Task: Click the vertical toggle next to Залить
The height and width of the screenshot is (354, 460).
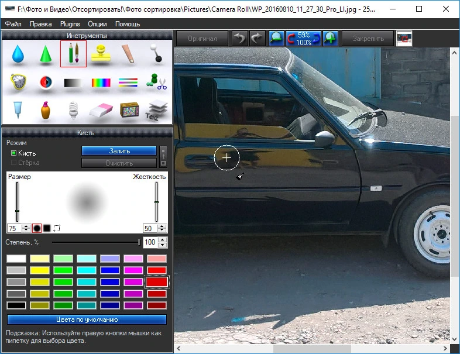Action: pyautogui.click(x=163, y=157)
